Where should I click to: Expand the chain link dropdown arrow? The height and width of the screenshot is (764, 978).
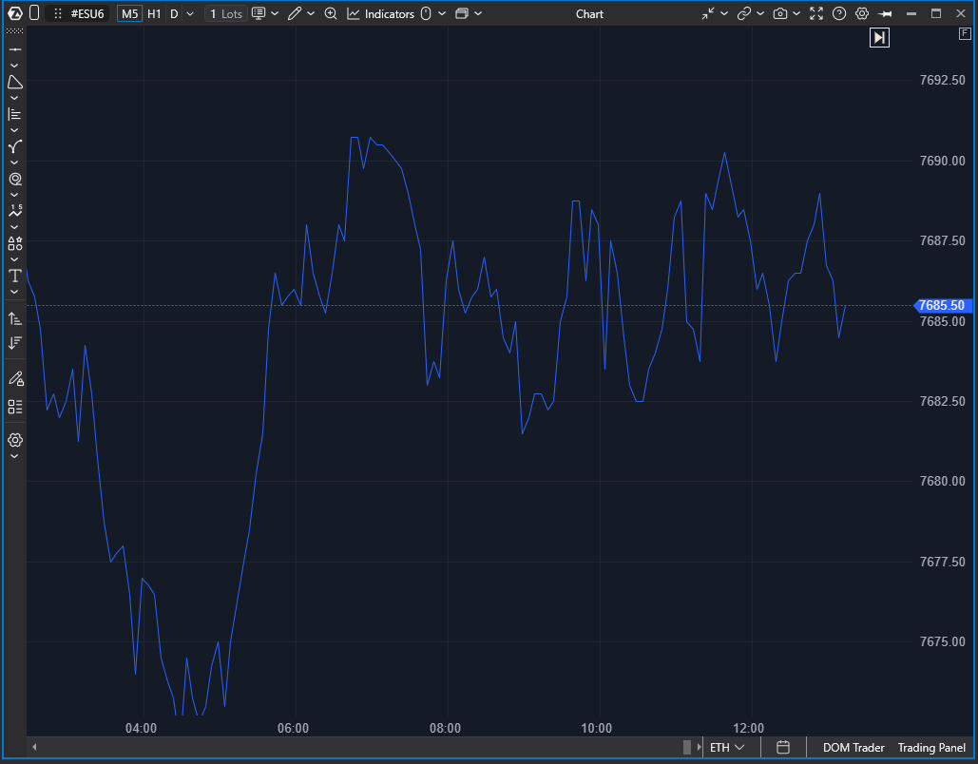pyautogui.click(x=760, y=13)
